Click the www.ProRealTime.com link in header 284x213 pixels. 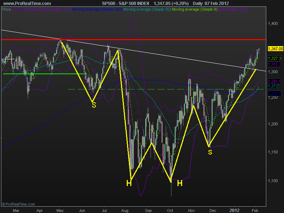[27, 4]
